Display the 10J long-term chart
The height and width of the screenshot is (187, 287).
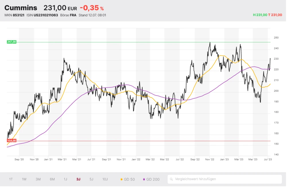105,179
